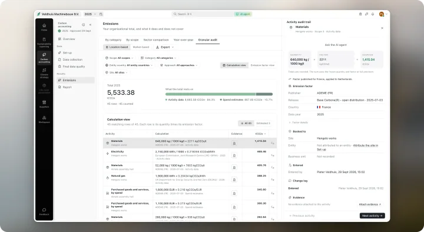Open the Sector comparison tab
Viewport: 424px width, 232px height.
click(155, 40)
